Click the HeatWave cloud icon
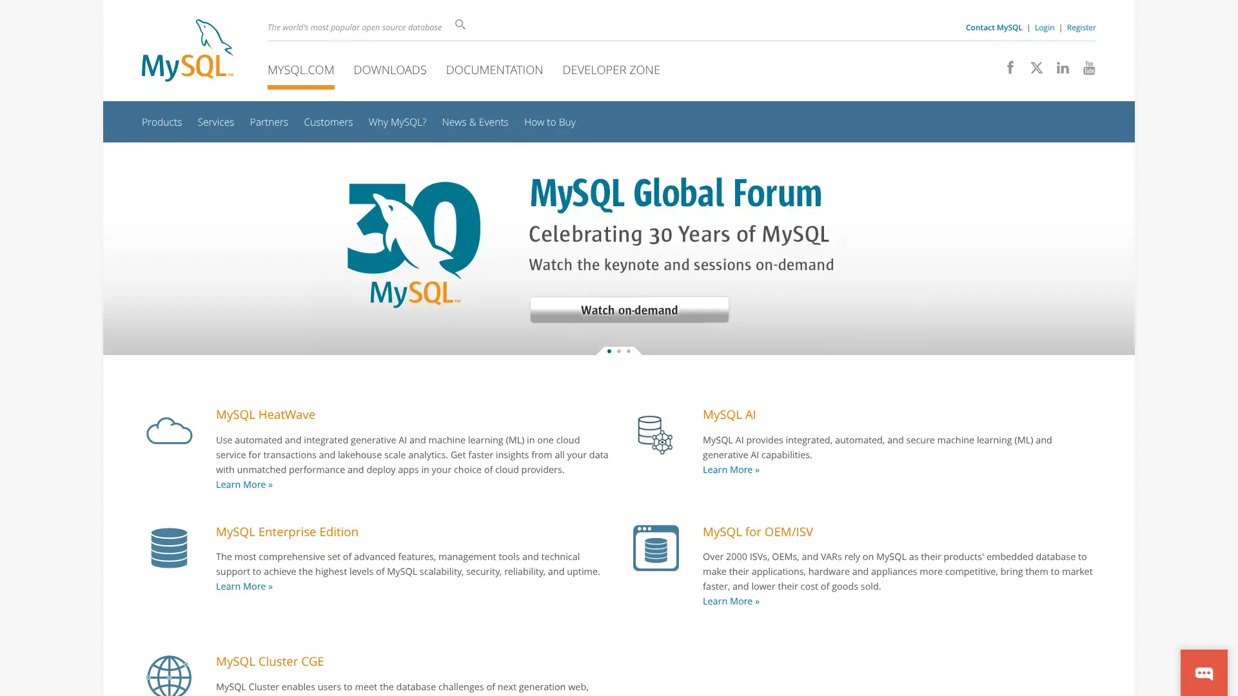Viewport: 1238px width, 696px height. [169, 430]
